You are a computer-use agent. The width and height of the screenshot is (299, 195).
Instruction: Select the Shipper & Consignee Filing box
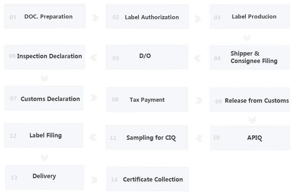coord(249,58)
